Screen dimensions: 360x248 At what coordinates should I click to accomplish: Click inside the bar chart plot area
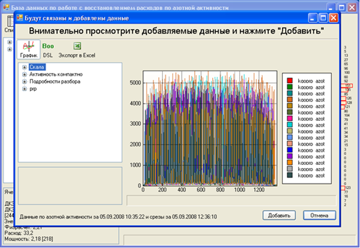click(x=210, y=128)
